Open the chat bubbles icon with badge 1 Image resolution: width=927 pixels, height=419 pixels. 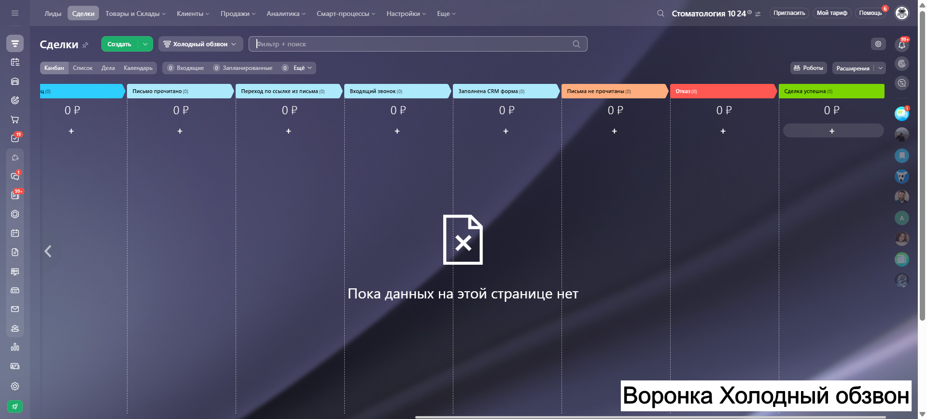(15, 176)
